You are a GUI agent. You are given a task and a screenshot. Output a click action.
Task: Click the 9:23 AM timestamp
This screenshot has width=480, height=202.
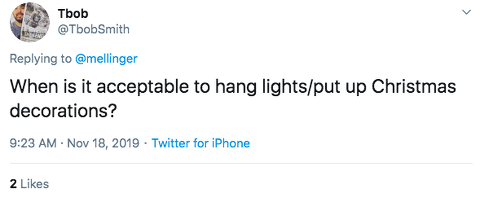click(x=33, y=143)
